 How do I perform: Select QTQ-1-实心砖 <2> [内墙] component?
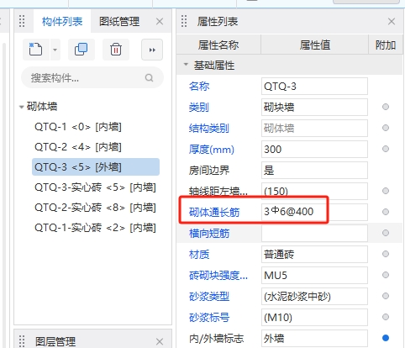pyautogui.click(x=95, y=228)
